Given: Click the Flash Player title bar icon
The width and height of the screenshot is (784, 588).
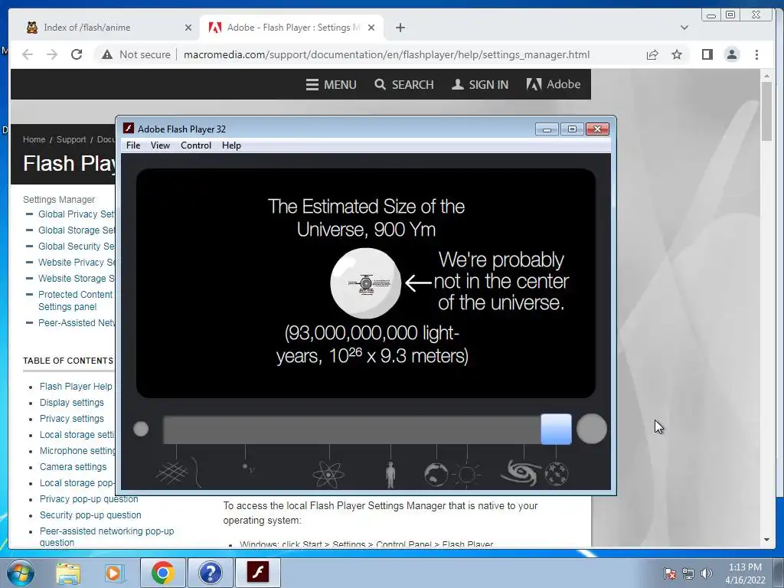Looking at the screenshot, I should (129, 129).
